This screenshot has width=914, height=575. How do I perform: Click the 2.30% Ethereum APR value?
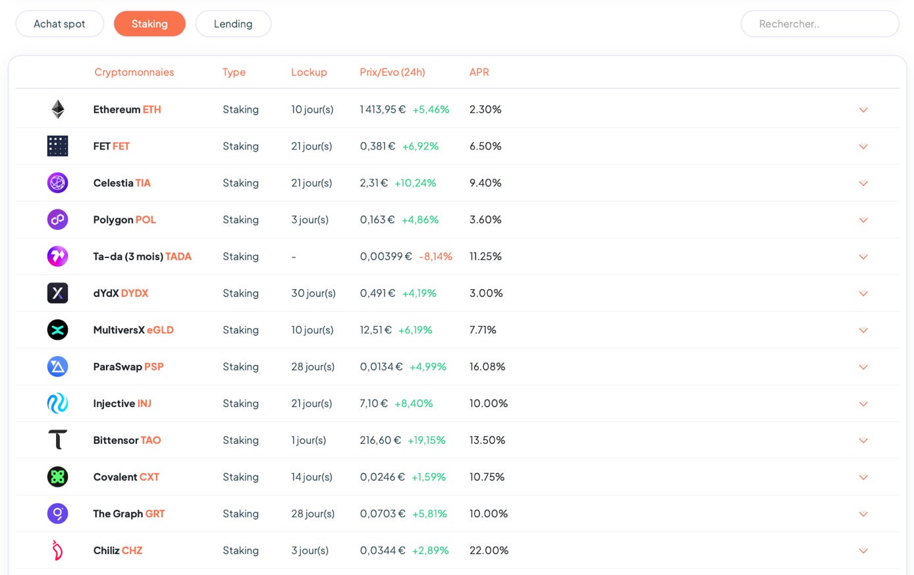(x=485, y=109)
